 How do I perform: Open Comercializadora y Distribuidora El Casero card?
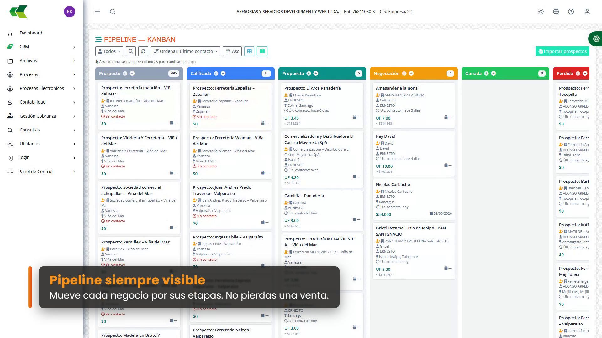[x=322, y=159]
